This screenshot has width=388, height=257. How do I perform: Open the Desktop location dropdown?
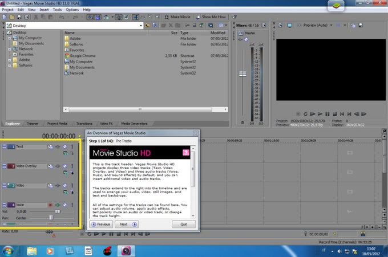pos(141,26)
